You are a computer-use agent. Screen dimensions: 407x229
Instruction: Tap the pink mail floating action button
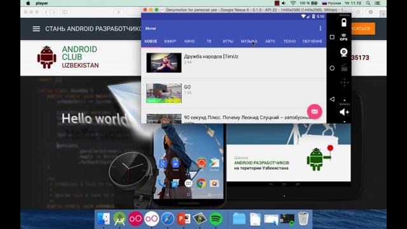point(314,111)
